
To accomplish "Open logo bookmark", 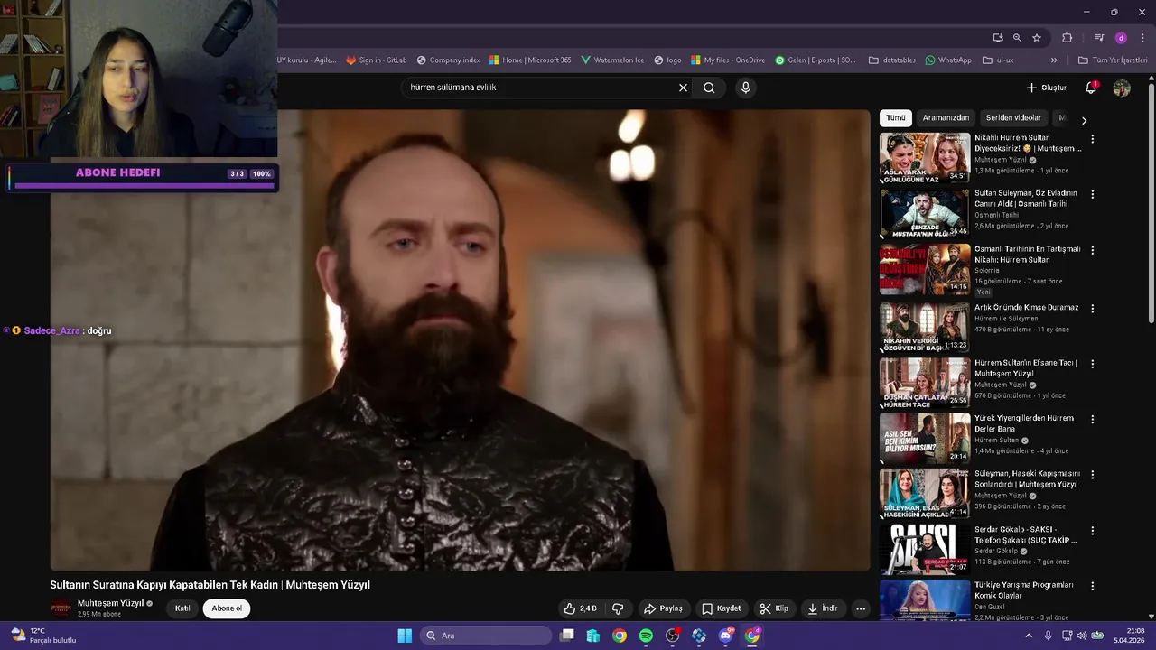I will pyautogui.click(x=667, y=60).
